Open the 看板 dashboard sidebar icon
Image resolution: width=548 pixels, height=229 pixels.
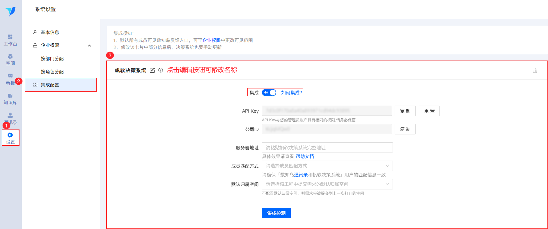click(x=10, y=76)
